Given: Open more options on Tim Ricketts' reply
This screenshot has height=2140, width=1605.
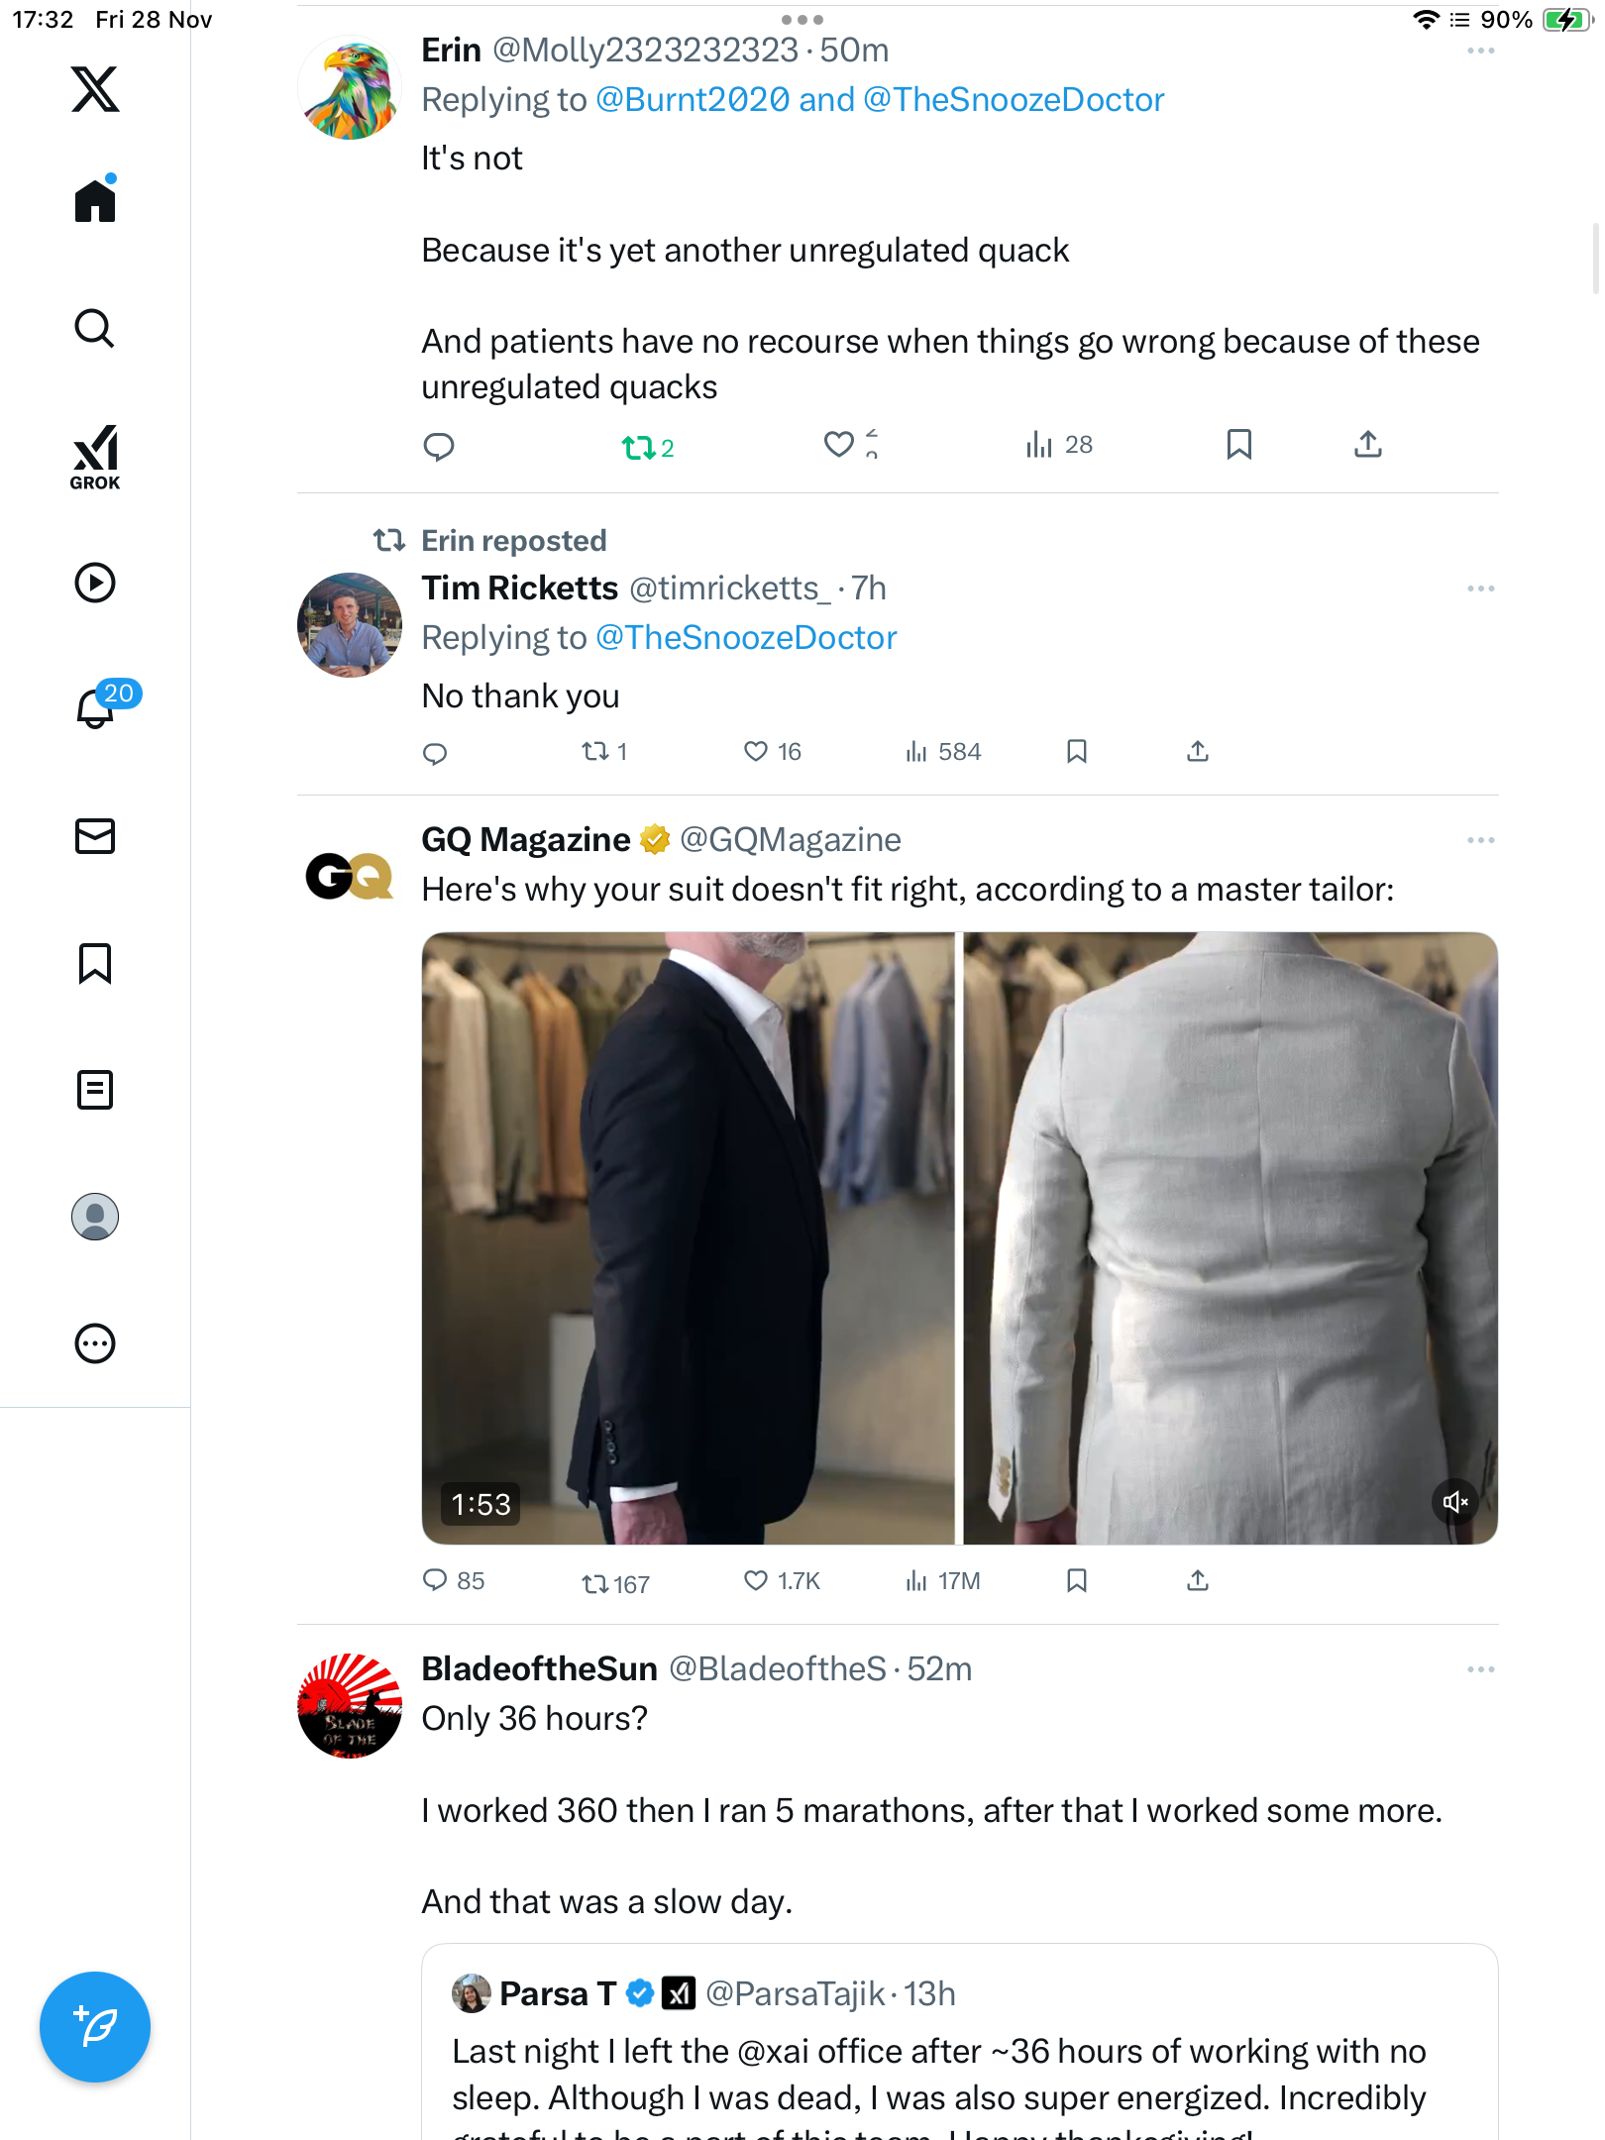Looking at the screenshot, I should 1480,588.
